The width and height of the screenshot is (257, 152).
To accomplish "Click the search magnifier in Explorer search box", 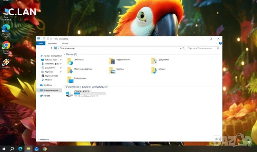I will tap(218, 48).
